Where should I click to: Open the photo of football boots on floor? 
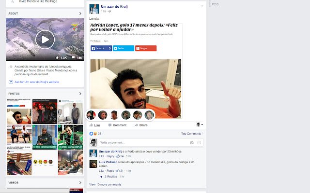19,163
